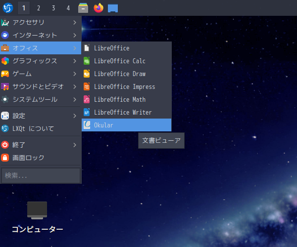297x247 pixels.
Task: Select the highlighted オフィス menu category
Action: tap(41, 48)
